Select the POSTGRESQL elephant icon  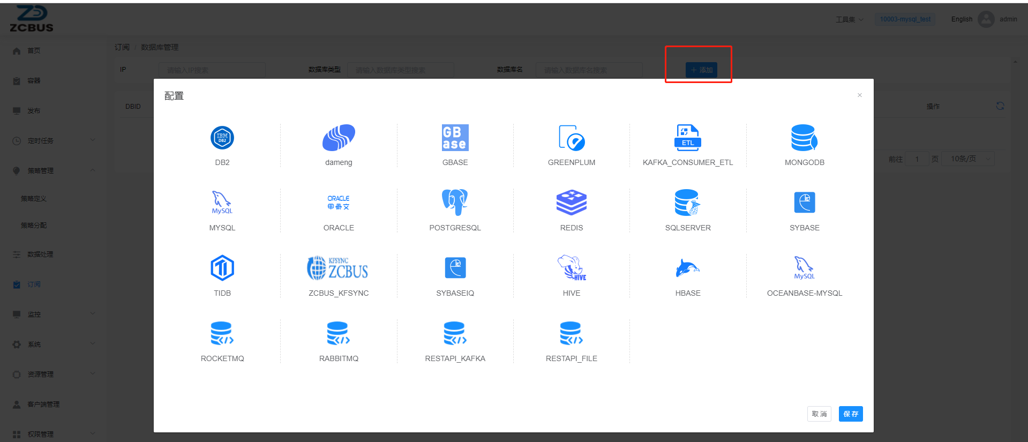pyautogui.click(x=455, y=204)
